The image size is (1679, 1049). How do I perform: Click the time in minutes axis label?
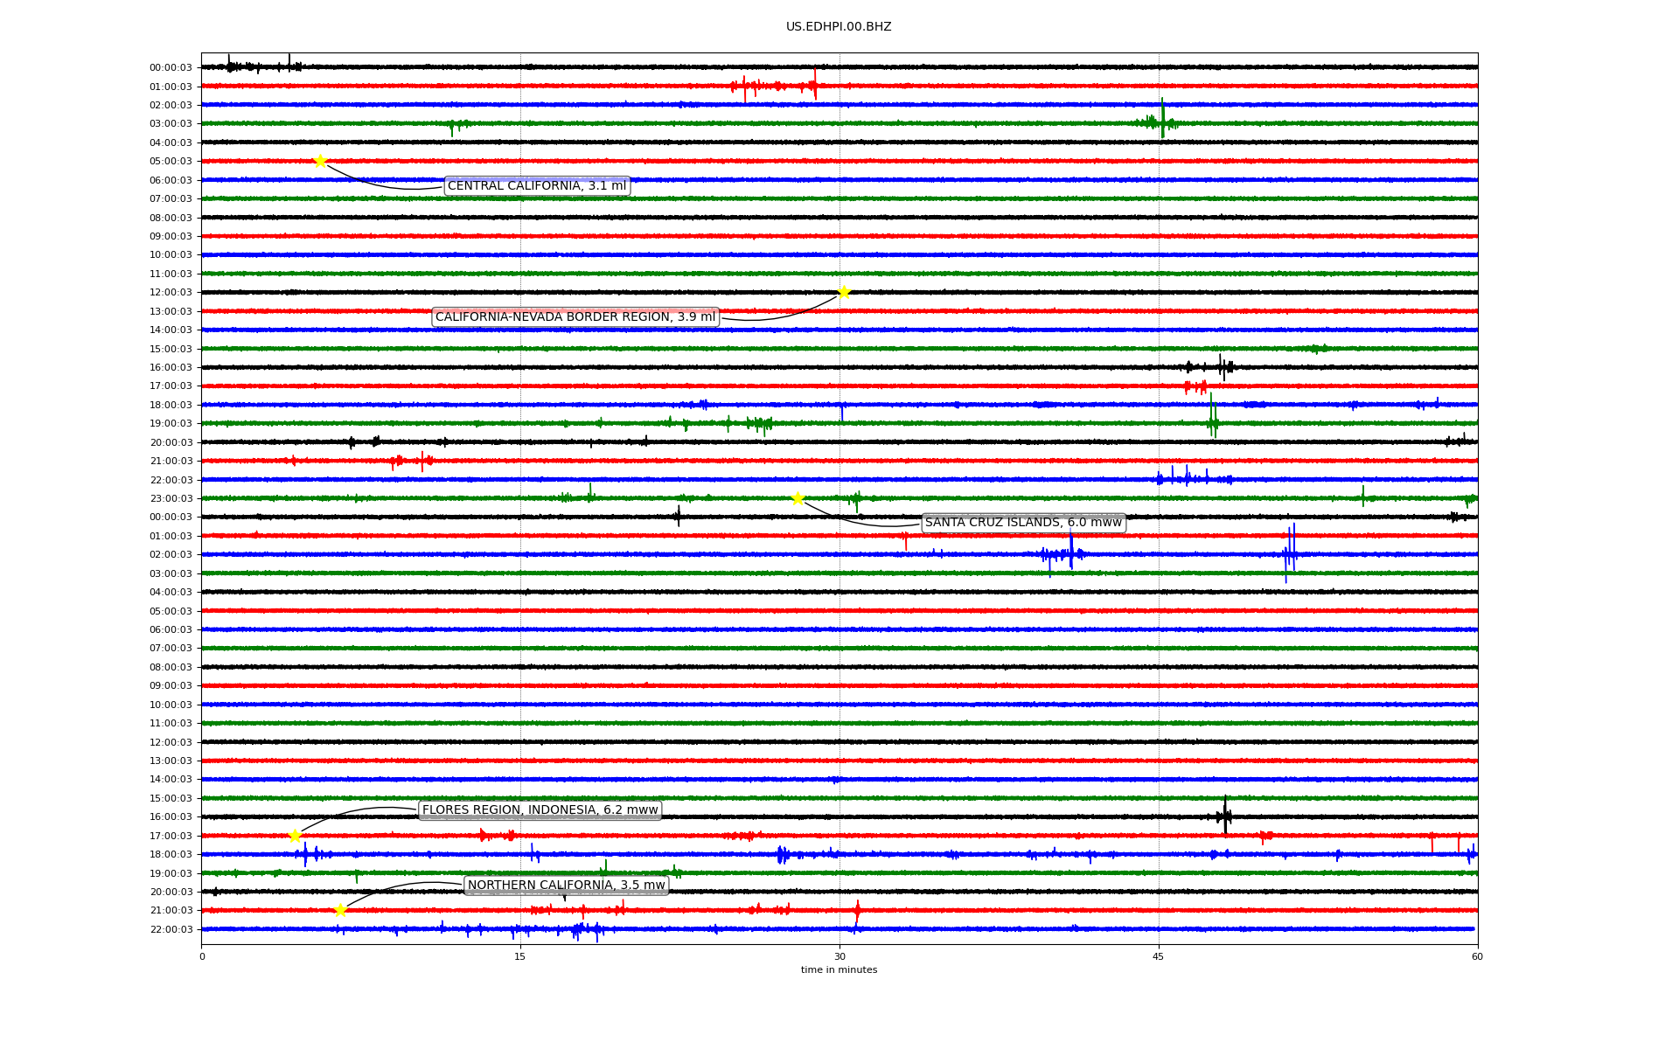[839, 969]
